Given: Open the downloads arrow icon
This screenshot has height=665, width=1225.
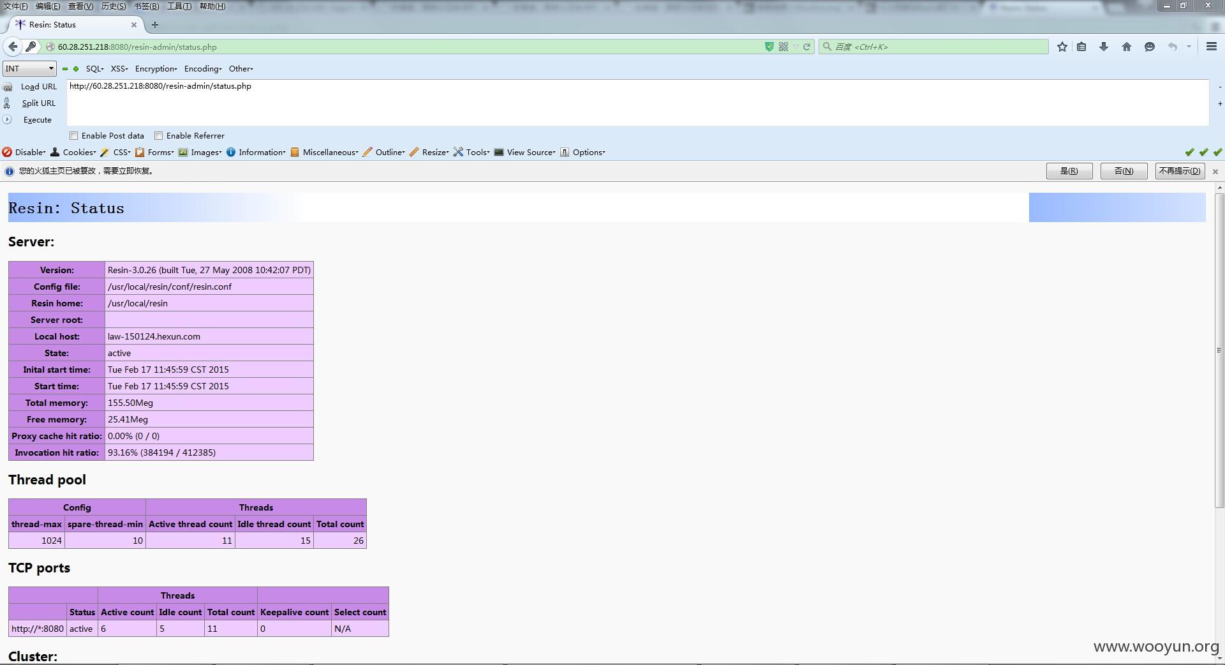Looking at the screenshot, I should [1104, 47].
